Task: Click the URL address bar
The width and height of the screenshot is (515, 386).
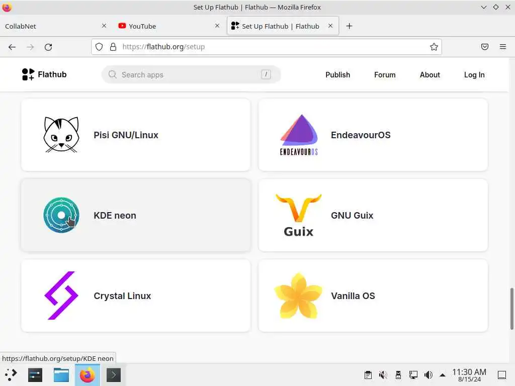Action: point(266,47)
